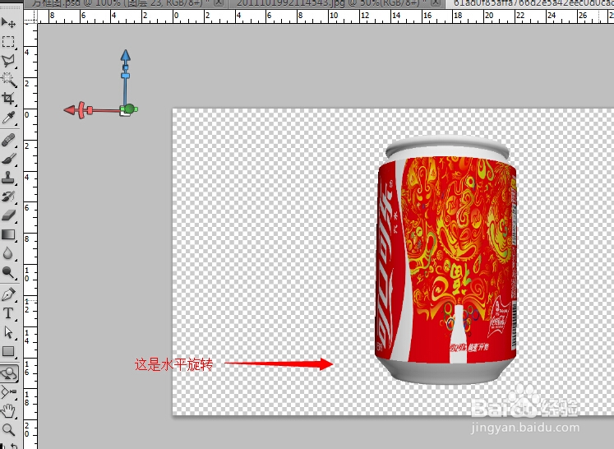The width and height of the screenshot is (614, 449).
Task: Select the Blur tool
Action: coord(8,253)
